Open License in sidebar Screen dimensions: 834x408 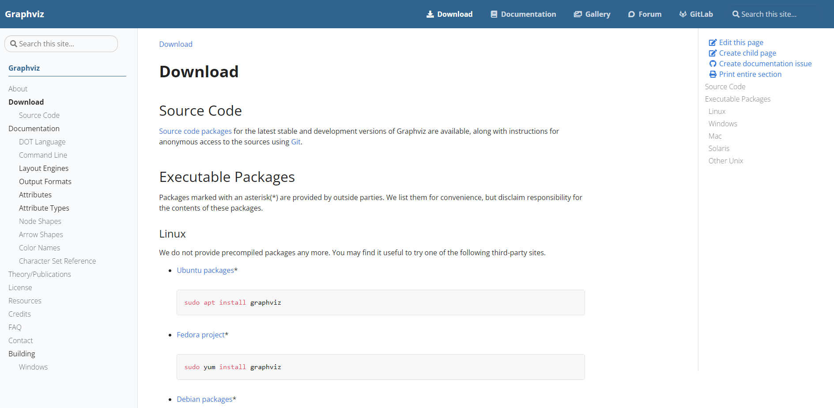[20, 287]
